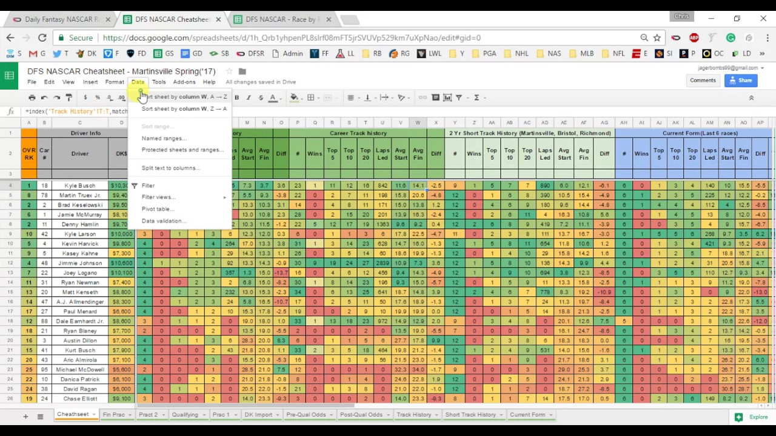Select column W header

pyautogui.click(x=418, y=123)
